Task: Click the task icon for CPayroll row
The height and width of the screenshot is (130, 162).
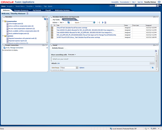Action: pyautogui.click(x=52, y=28)
